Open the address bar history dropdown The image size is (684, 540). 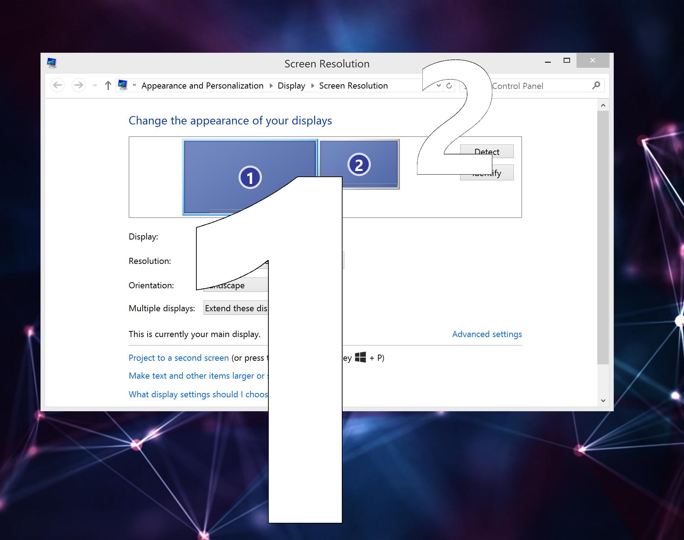439,85
